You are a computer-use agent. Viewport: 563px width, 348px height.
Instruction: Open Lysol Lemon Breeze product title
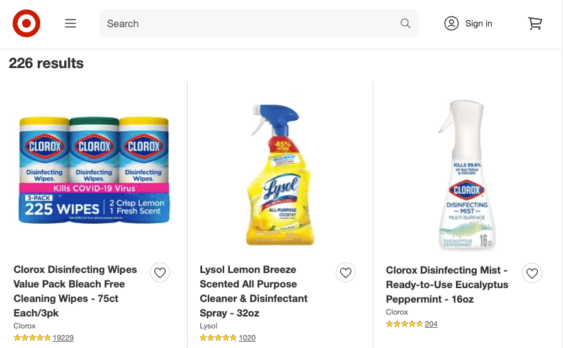click(x=254, y=291)
